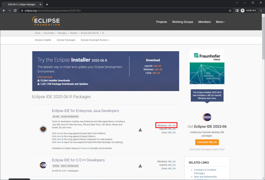Screen dimensions: 265x180
Task: Open the Projects navigation item
Action: [162, 22]
